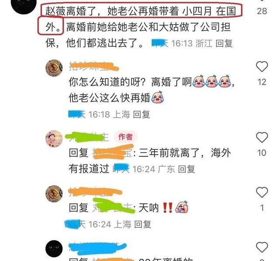Open the black avatar on bottom comment
This screenshot has width=278, height=261.
click(x=54, y=249)
